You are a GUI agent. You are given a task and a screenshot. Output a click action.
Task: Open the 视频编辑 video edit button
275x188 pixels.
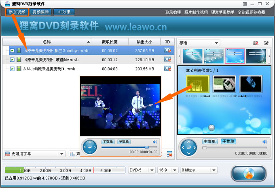pyautogui.click(x=40, y=12)
